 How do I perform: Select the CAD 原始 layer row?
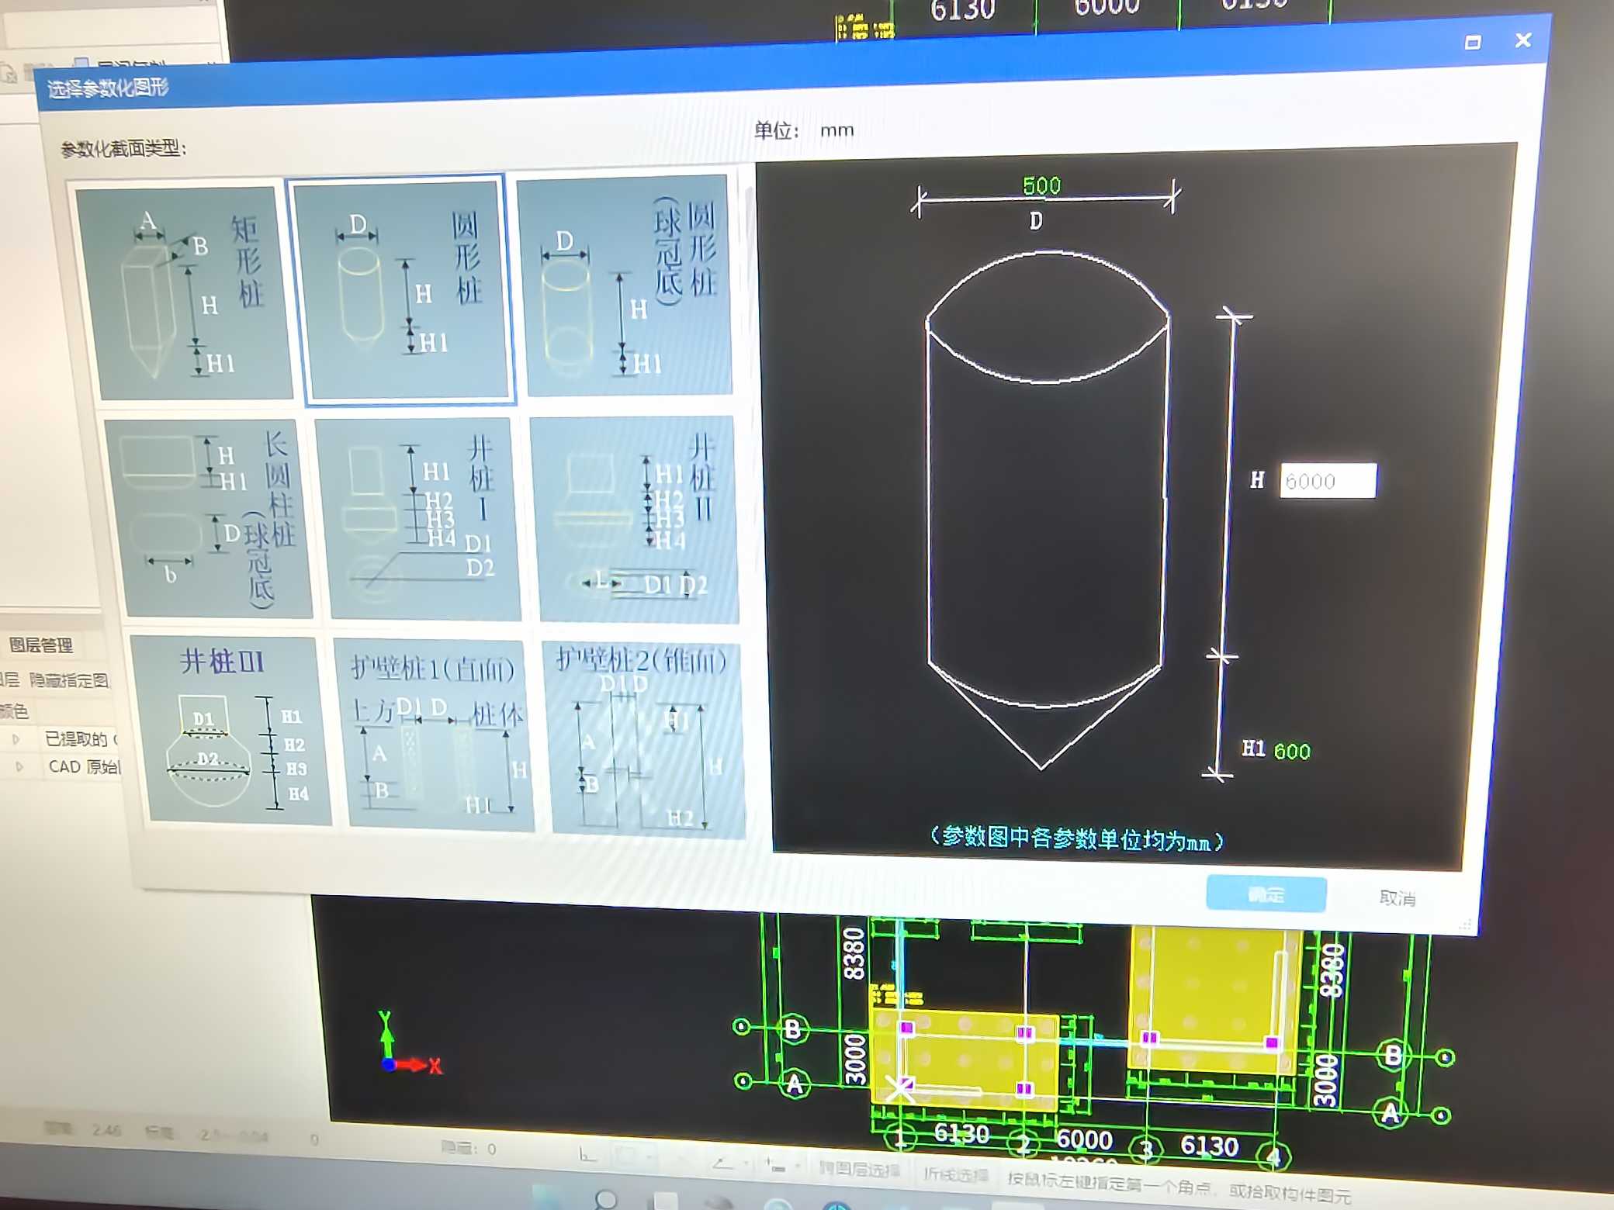(84, 767)
